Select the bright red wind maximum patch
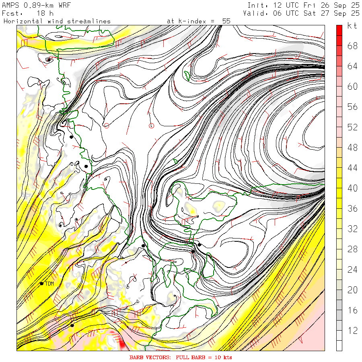This screenshot has height=362, width=362. pyautogui.click(x=121, y=344)
